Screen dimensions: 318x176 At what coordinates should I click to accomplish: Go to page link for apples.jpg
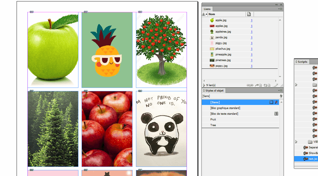click(252, 26)
